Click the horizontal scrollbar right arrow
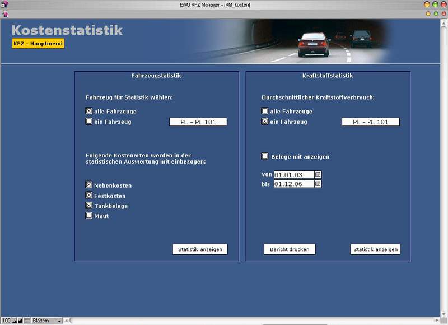Screen dimensions: 448x325 (x=437, y=321)
